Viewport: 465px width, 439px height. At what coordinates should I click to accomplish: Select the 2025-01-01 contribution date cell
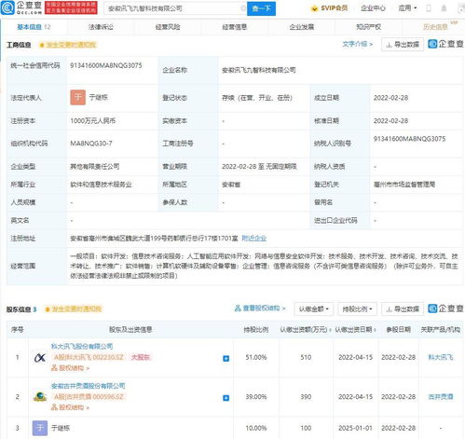click(x=355, y=428)
